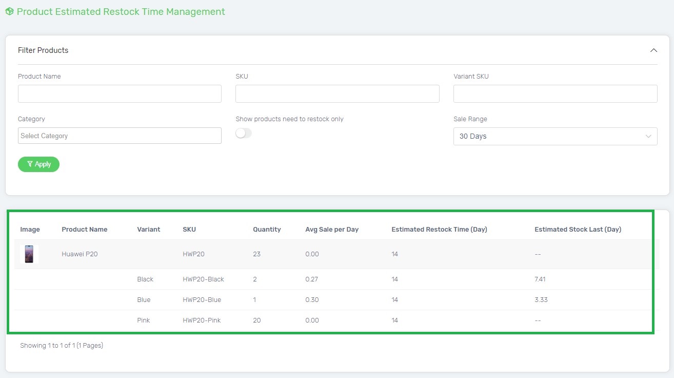The height and width of the screenshot is (378, 674).
Task: Click restock time value 14 for HWP20
Action: pos(394,254)
